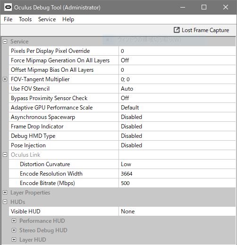Image resolution: width=237 pixels, height=245 pixels.
Task: Collapse the HUDs section
Action: pyautogui.click(x=5, y=202)
